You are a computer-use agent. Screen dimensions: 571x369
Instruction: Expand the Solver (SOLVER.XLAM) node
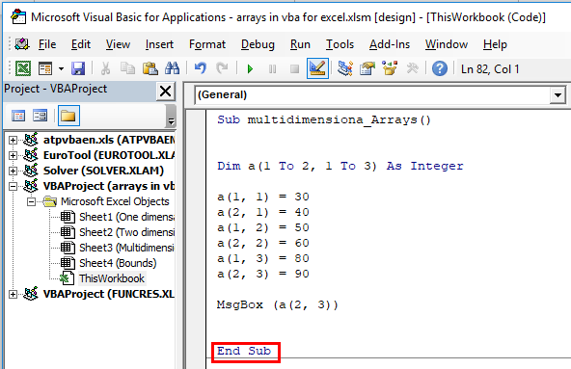[13, 171]
